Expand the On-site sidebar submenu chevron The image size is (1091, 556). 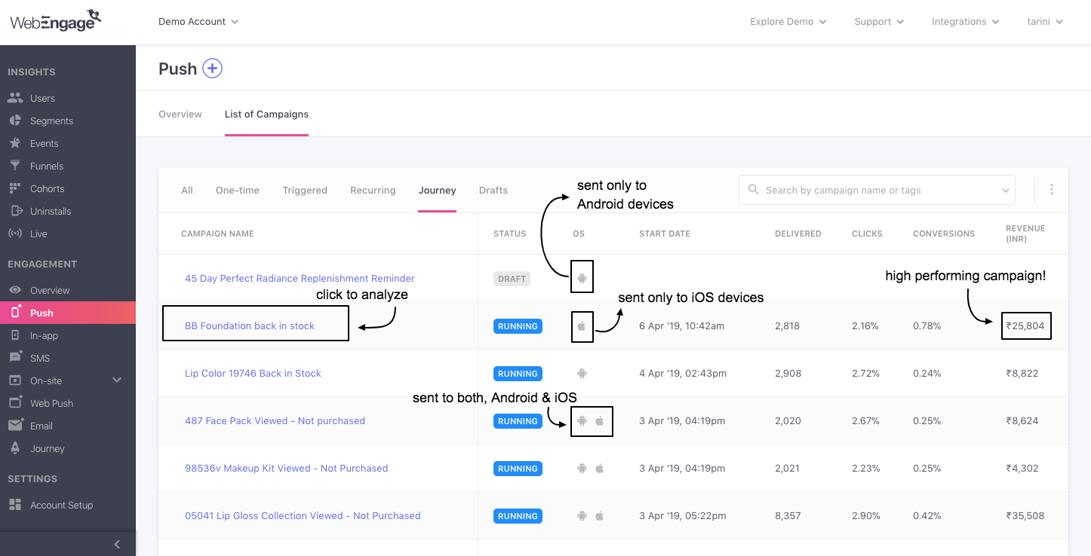pyautogui.click(x=117, y=380)
